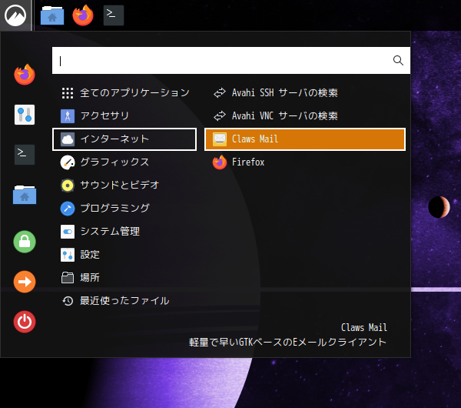Click the grid icon beside 全てのアプリケーション

pos(68,93)
